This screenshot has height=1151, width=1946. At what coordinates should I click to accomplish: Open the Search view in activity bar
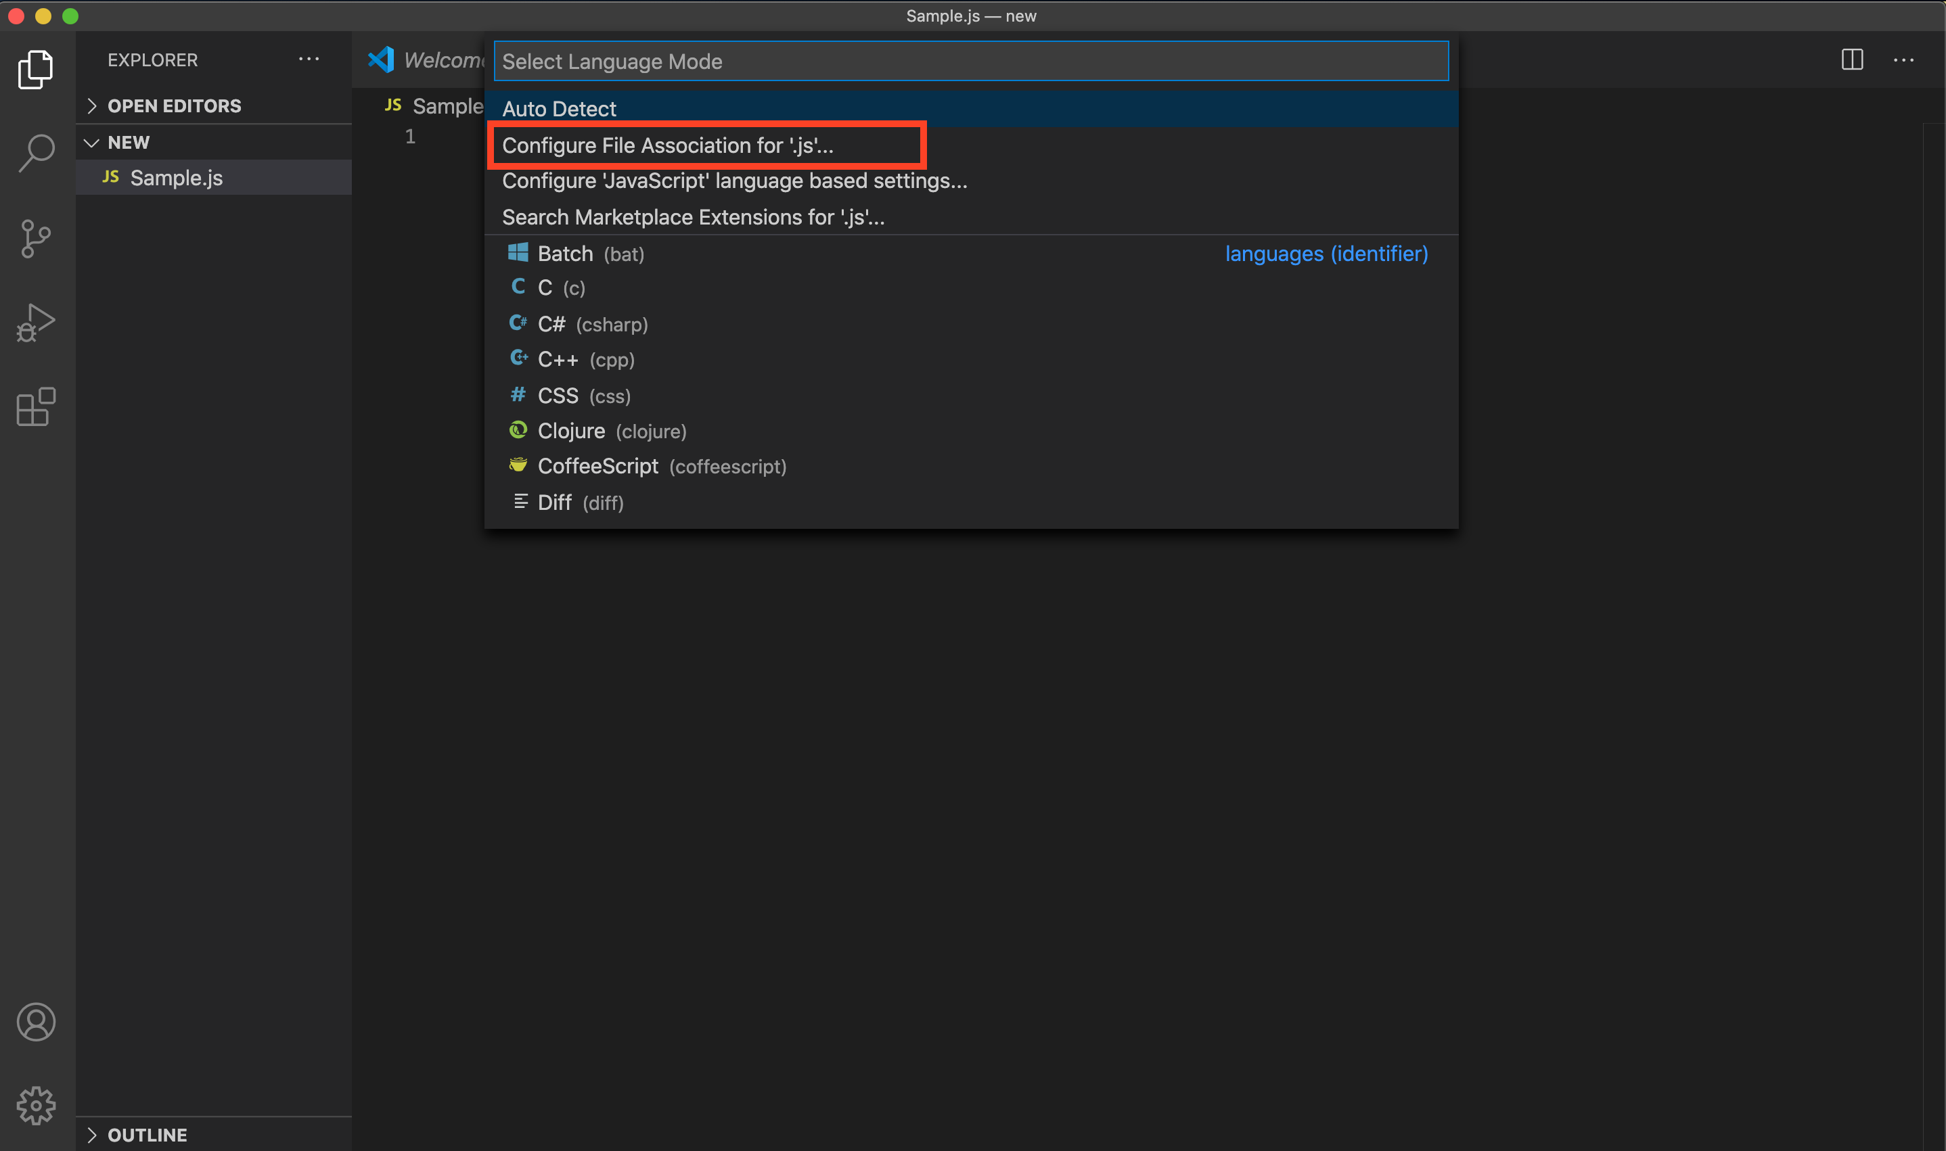(x=36, y=153)
